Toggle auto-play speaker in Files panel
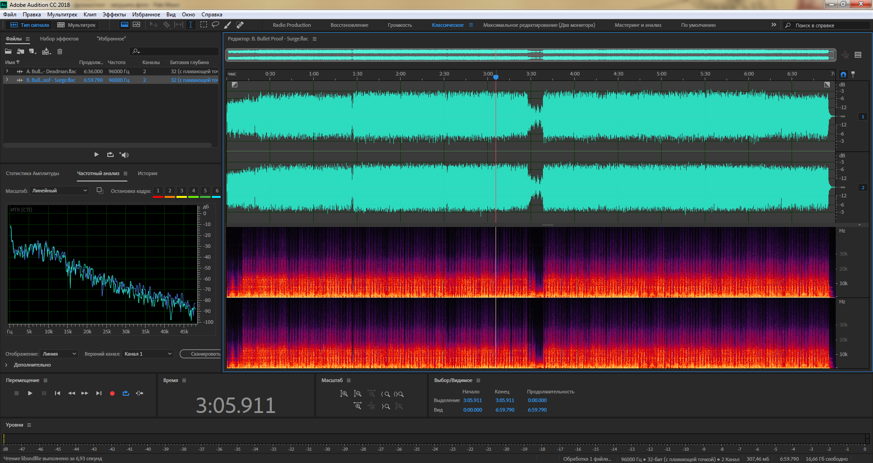 click(124, 155)
